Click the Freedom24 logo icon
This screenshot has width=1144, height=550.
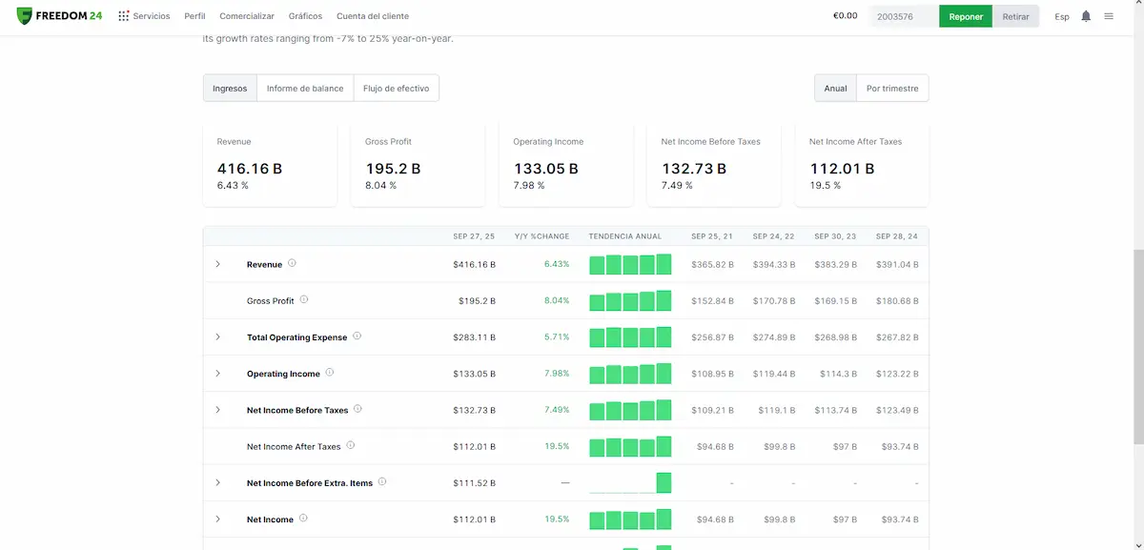pyautogui.click(x=25, y=16)
